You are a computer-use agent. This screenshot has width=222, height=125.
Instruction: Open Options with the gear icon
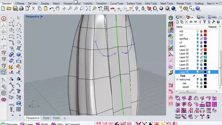click(x=186, y=9)
